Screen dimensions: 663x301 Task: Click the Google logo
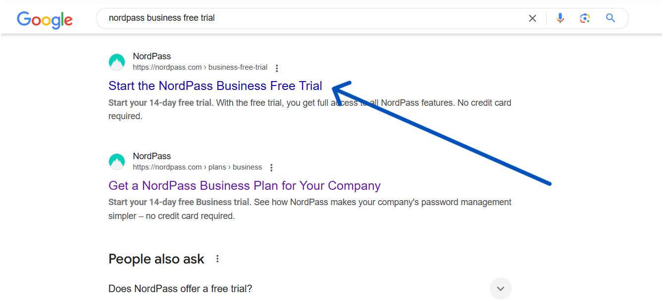click(45, 19)
